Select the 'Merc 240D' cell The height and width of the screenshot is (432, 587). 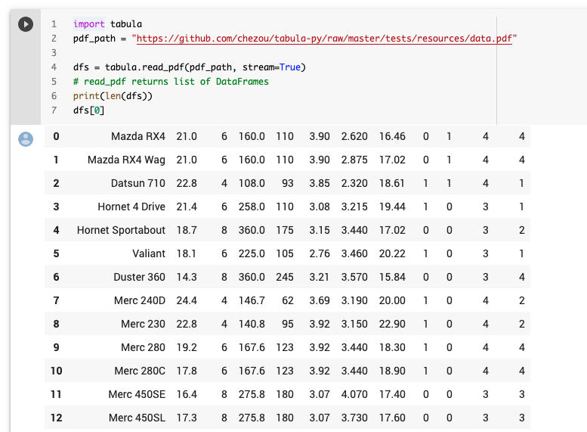[140, 300]
